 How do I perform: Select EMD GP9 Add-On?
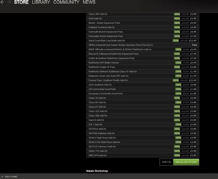click(143, 156)
